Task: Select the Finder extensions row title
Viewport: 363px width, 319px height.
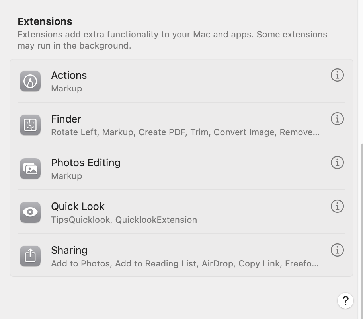Action: (x=66, y=119)
